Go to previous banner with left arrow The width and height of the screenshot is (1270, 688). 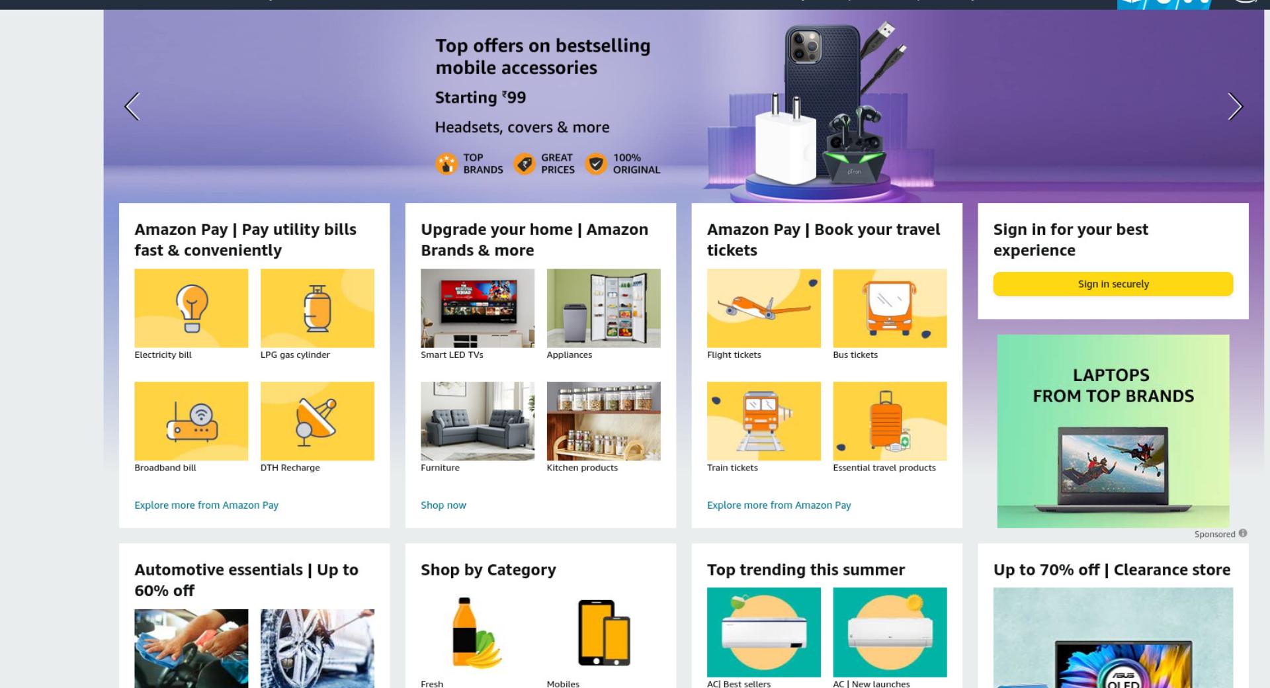pyautogui.click(x=132, y=106)
